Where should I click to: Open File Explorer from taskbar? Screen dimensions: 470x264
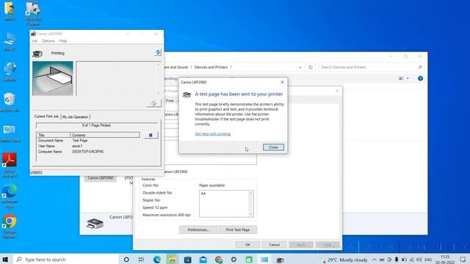coord(173,260)
